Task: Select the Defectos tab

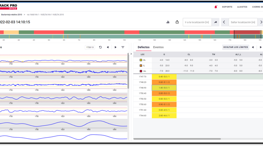Action: click(143, 47)
